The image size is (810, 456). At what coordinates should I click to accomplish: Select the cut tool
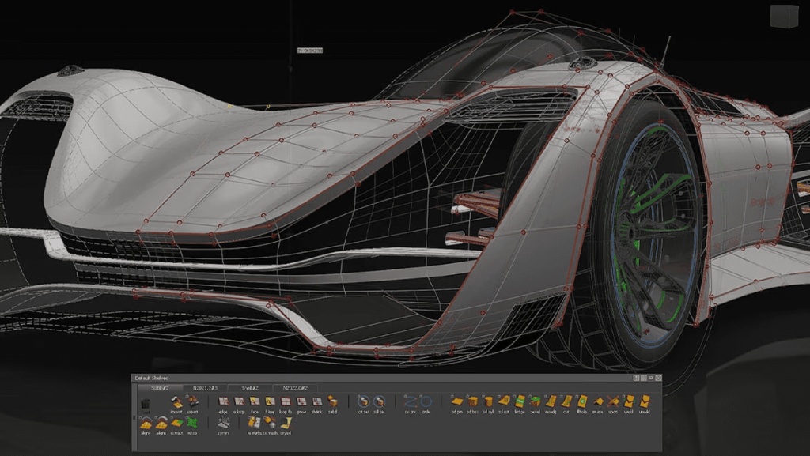click(x=565, y=400)
